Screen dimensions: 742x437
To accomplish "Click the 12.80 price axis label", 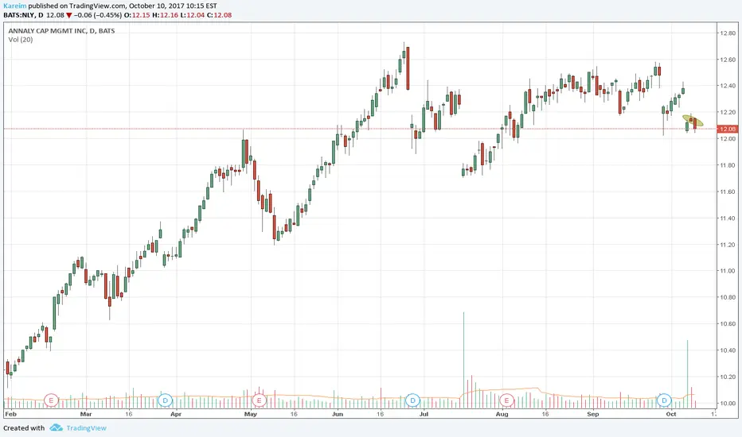I will pos(728,33).
